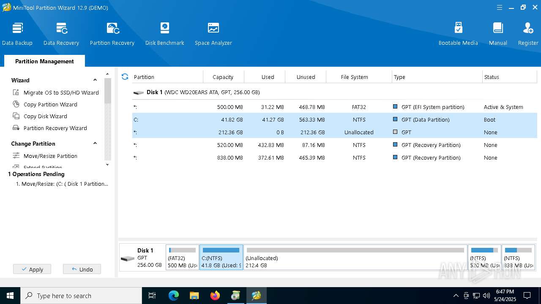Screen dimensions: 541x304
Task: Click the C:(NTFS) block in disk map
Action: (221, 258)
